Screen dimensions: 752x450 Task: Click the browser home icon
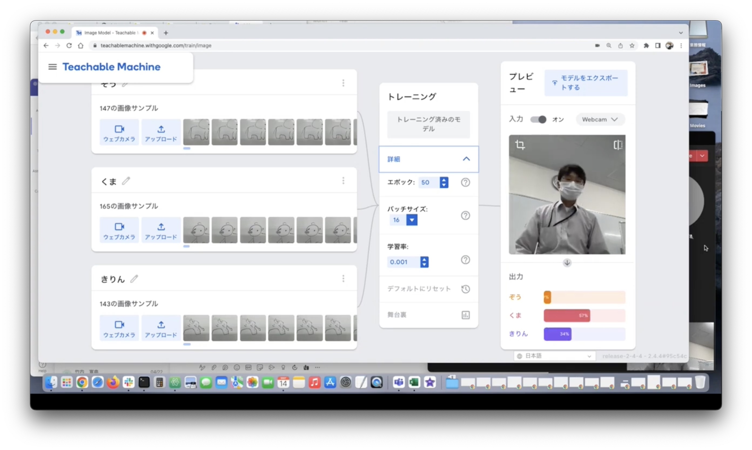[80, 45]
